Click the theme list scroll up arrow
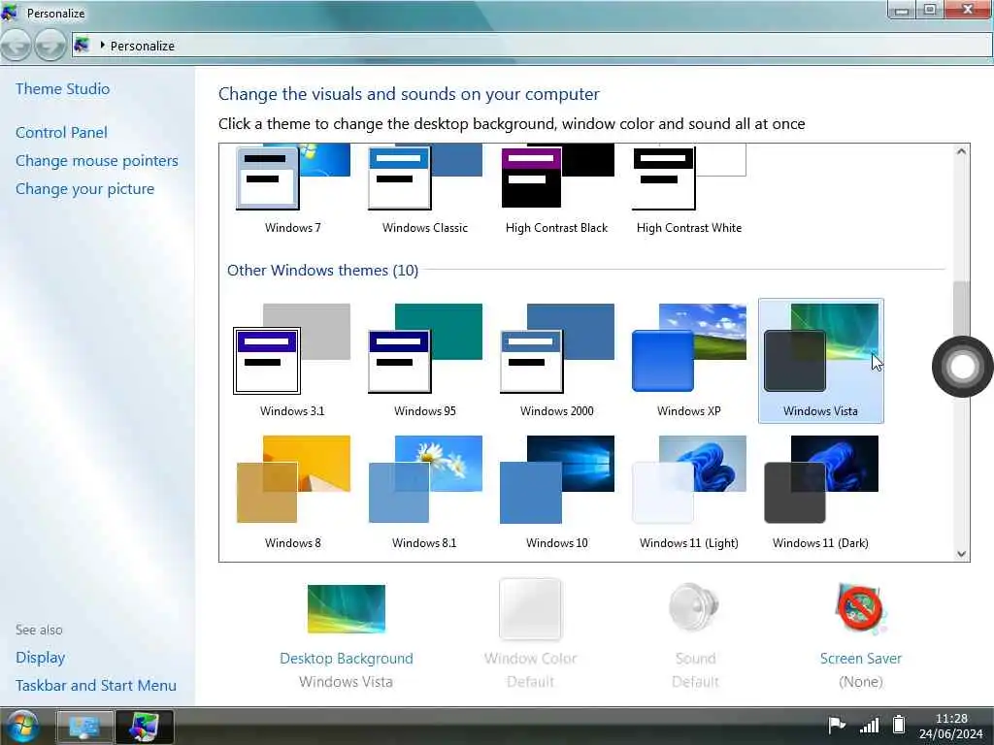The height and width of the screenshot is (745, 994). pos(962,151)
